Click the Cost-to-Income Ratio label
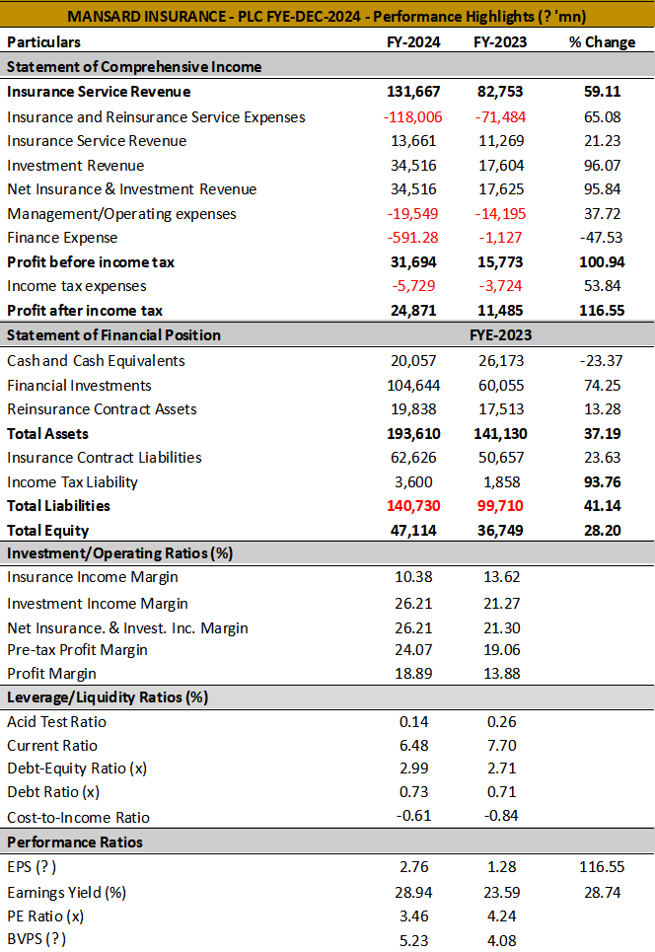The width and height of the screenshot is (655, 952). click(78, 818)
